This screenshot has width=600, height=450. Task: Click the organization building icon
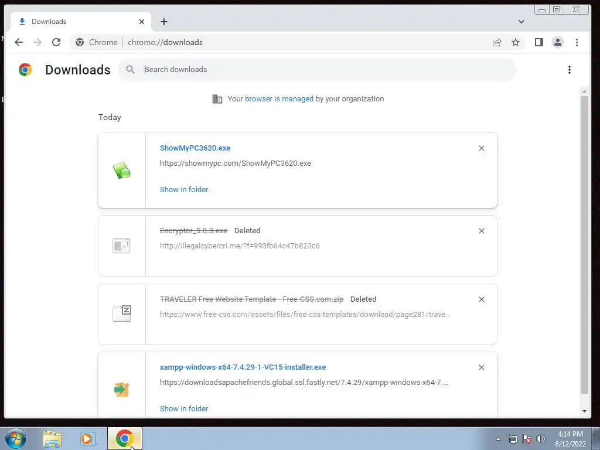click(217, 98)
